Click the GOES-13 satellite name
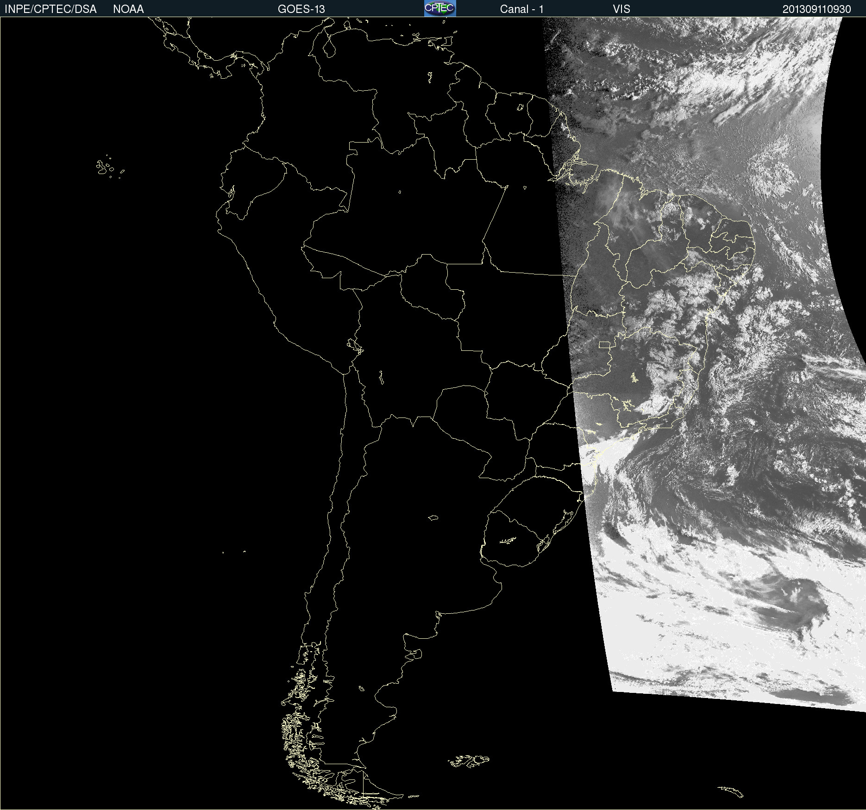Viewport: 866px width, 810px height. 301,9
